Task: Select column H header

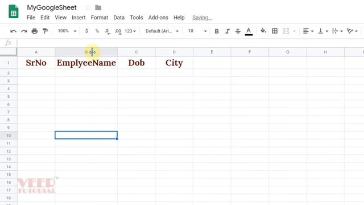Action: [x=325, y=52]
